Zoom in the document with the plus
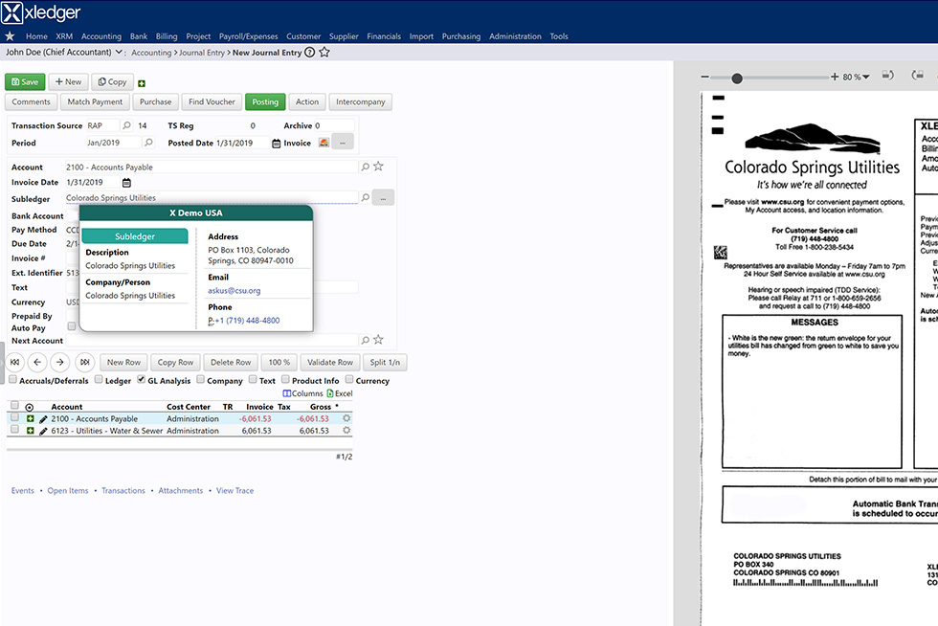 (835, 77)
